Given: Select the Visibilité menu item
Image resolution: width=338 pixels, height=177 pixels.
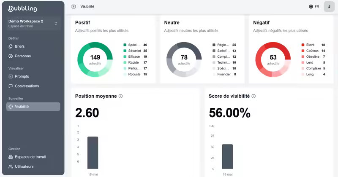Looking at the screenshot, I should [x=33, y=107].
